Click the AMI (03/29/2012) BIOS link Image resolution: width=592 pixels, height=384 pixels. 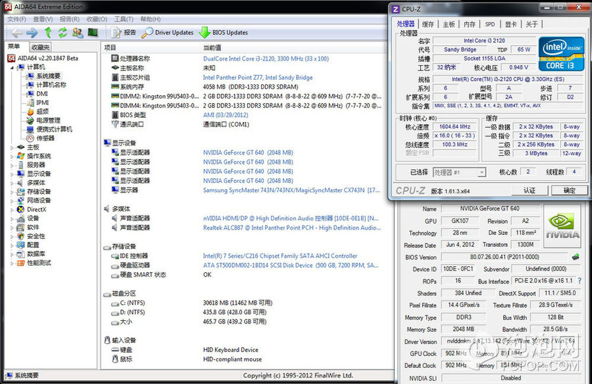click(226, 115)
